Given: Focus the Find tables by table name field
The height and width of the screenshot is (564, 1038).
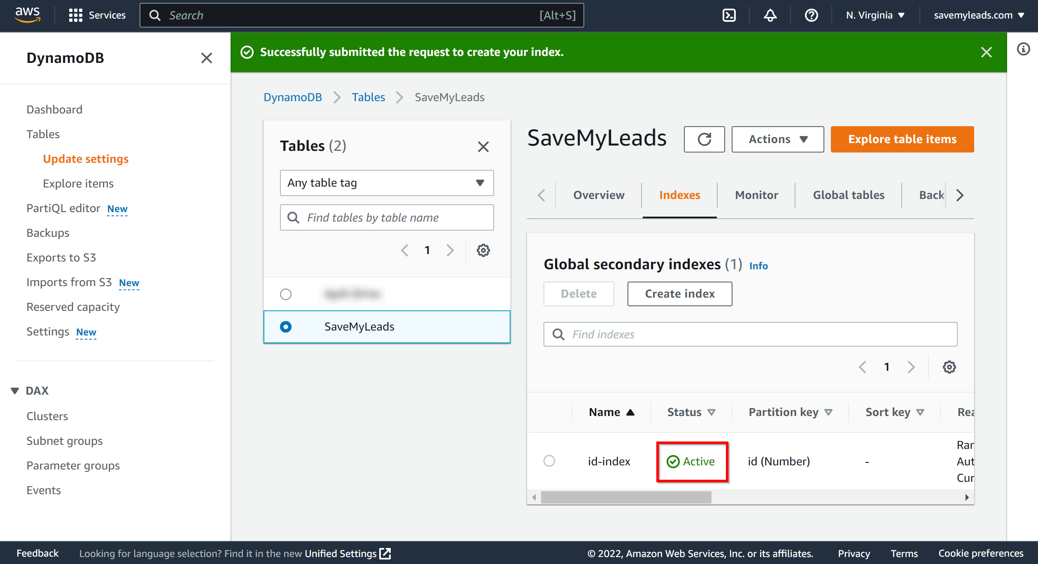Looking at the screenshot, I should point(387,217).
